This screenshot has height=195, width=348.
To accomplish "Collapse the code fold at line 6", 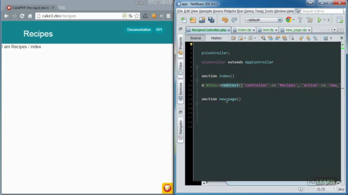I will [x=197, y=67].
